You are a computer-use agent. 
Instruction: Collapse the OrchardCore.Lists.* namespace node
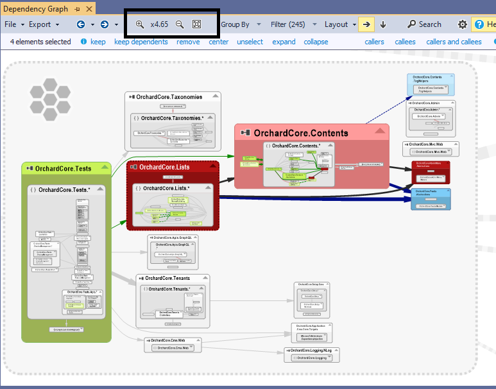[208, 187]
